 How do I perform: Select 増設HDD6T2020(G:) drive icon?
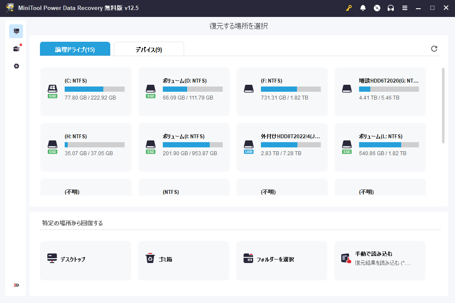coord(347,89)
